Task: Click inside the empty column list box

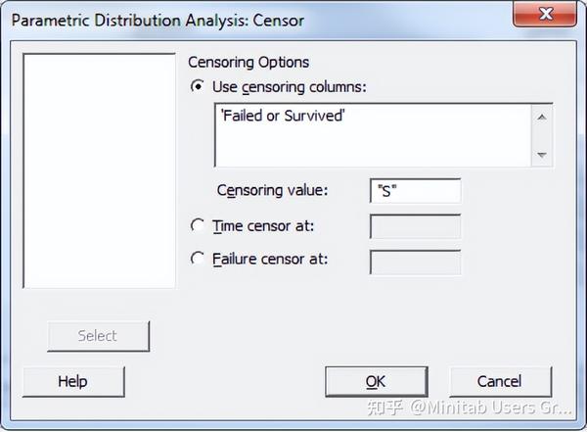Action: [x=99, y=170]
